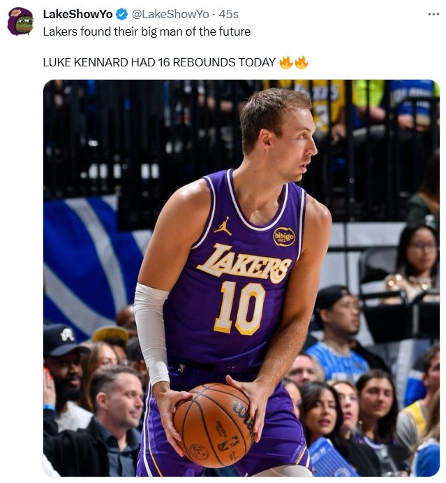Image resolution: width=446 pixels, height=483 pixels.
Task: Open the tweet's three-dot more menu
Action: point(433,14)
